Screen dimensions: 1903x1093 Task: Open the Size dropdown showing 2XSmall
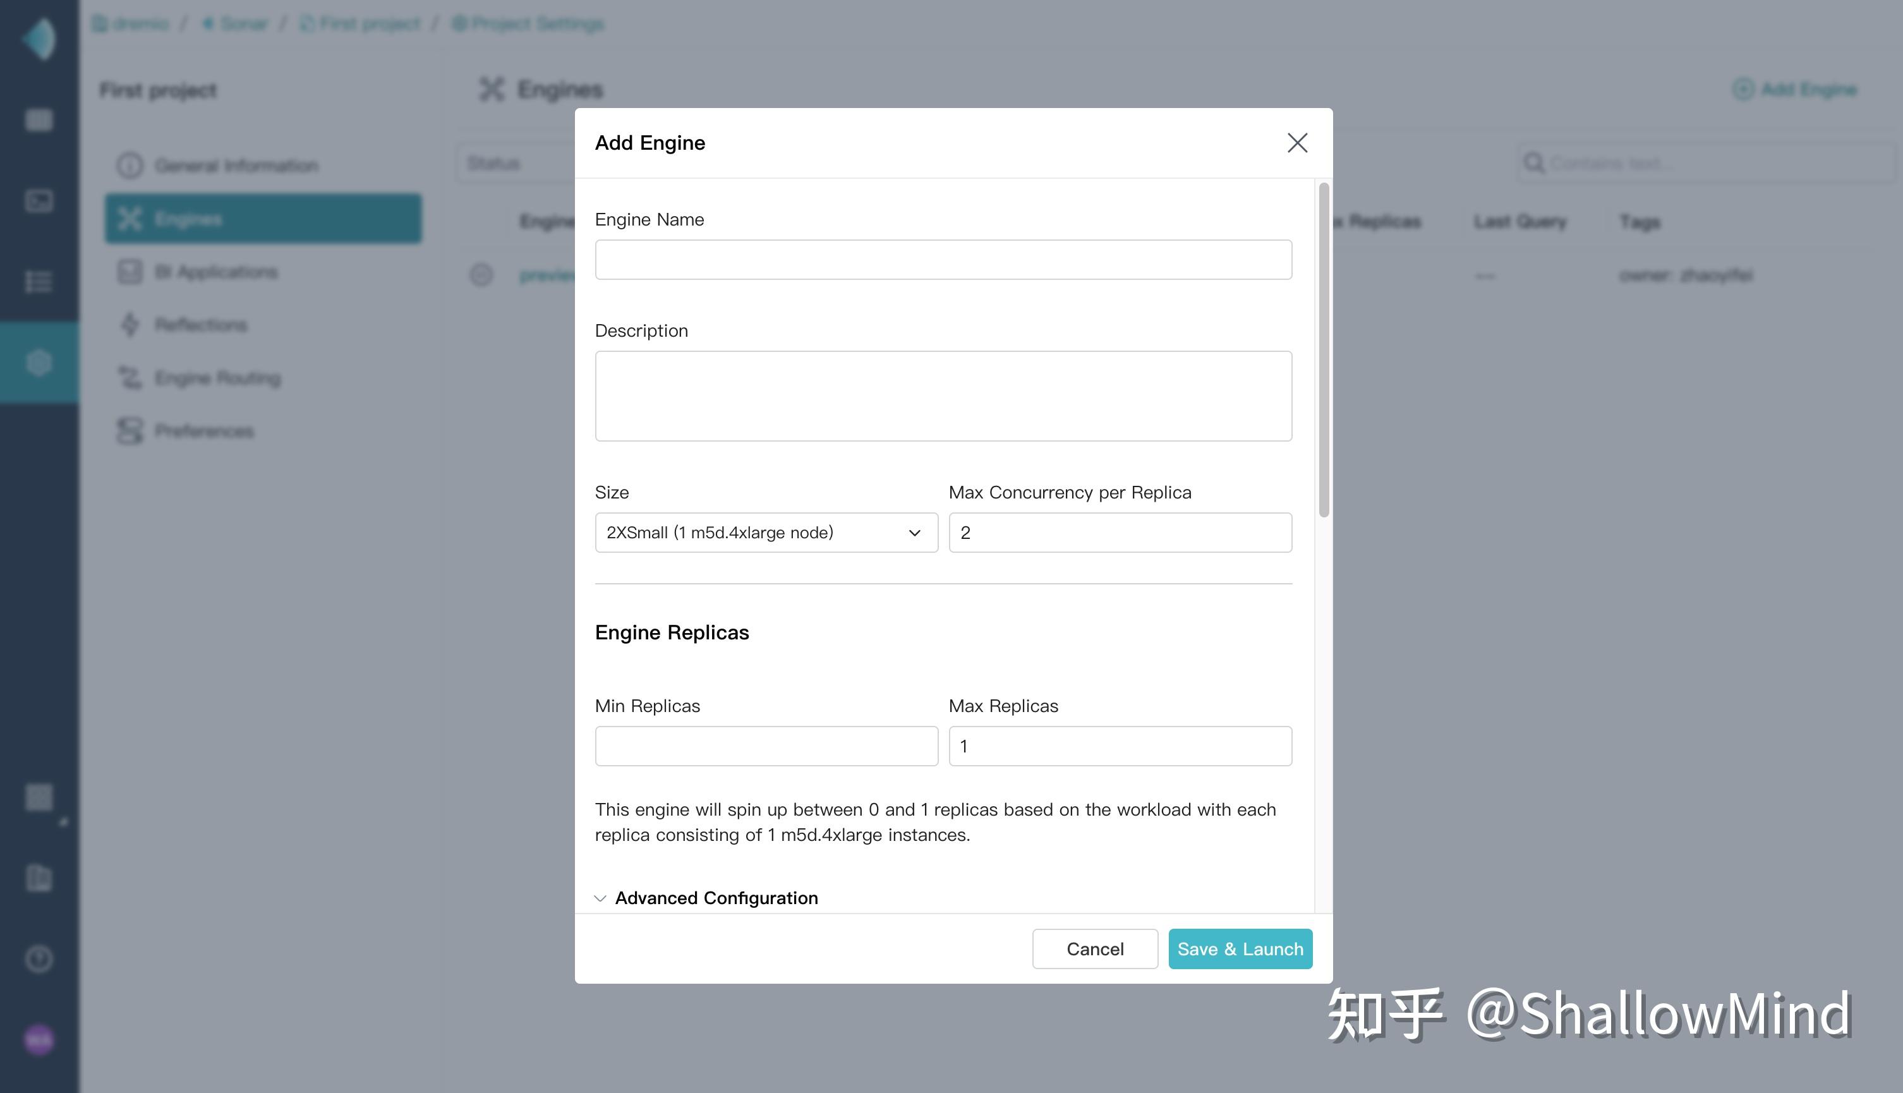click(766, 532)
